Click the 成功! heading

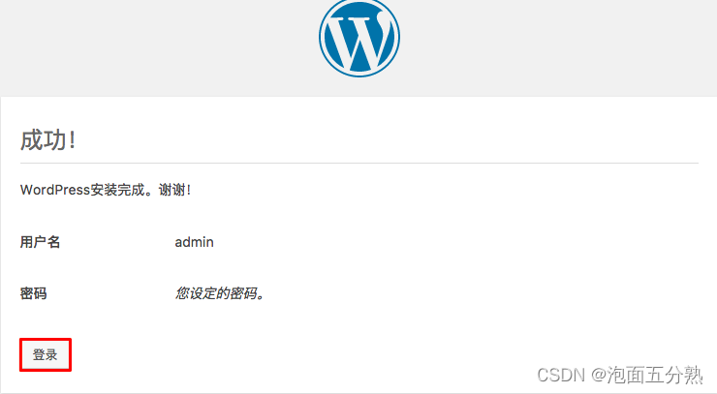48,139
